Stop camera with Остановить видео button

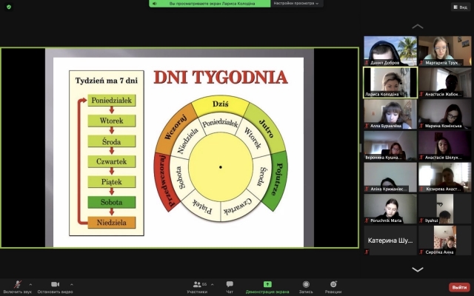[x=55, y=286]
